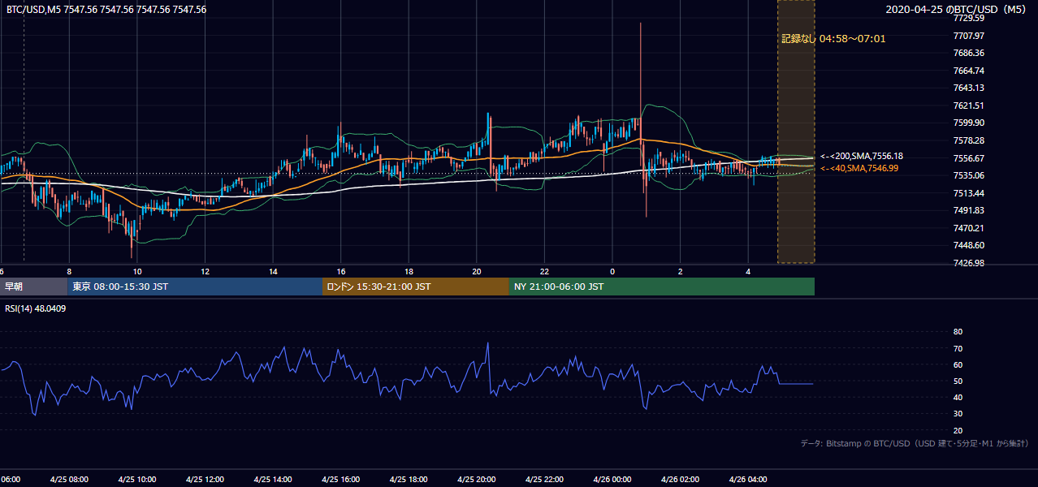Viewport: 1038px width, 487px height.
Task: Click the bottom date label 4/26 04:00
Action: click(748, 480)
